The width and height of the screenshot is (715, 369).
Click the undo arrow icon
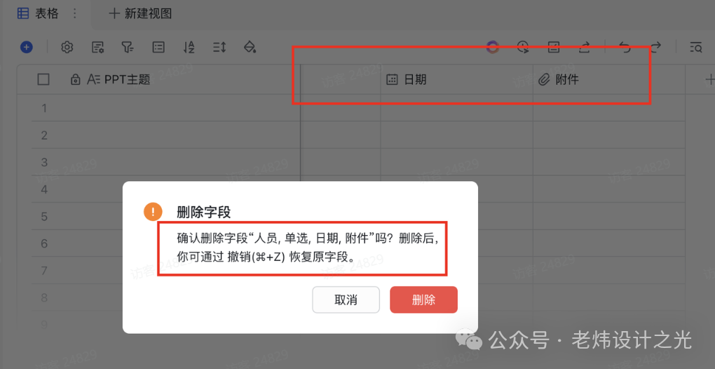pos(625,47)
